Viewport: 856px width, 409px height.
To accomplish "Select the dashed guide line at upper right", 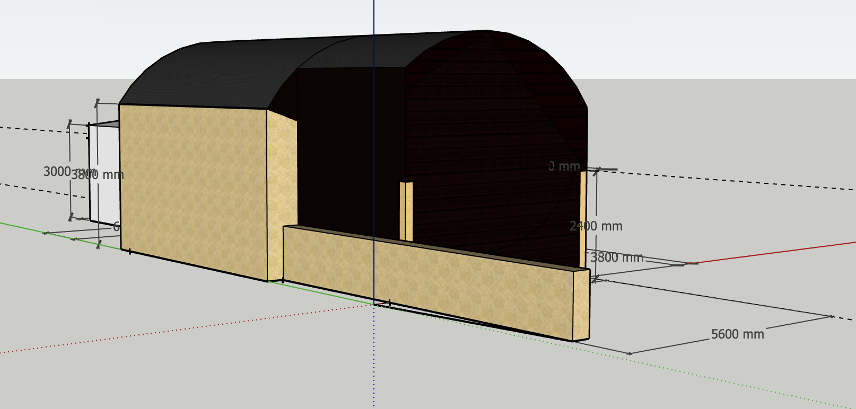I will [743, 180].
